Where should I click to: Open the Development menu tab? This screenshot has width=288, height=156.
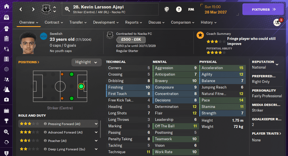tap(105, 22)
